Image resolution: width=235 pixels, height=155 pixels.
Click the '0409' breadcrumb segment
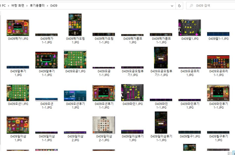[x=54, y=6]
